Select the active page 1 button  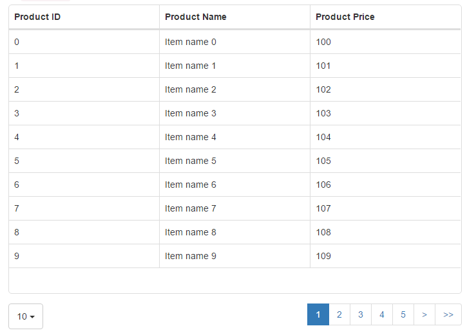(x=318, y=314)
